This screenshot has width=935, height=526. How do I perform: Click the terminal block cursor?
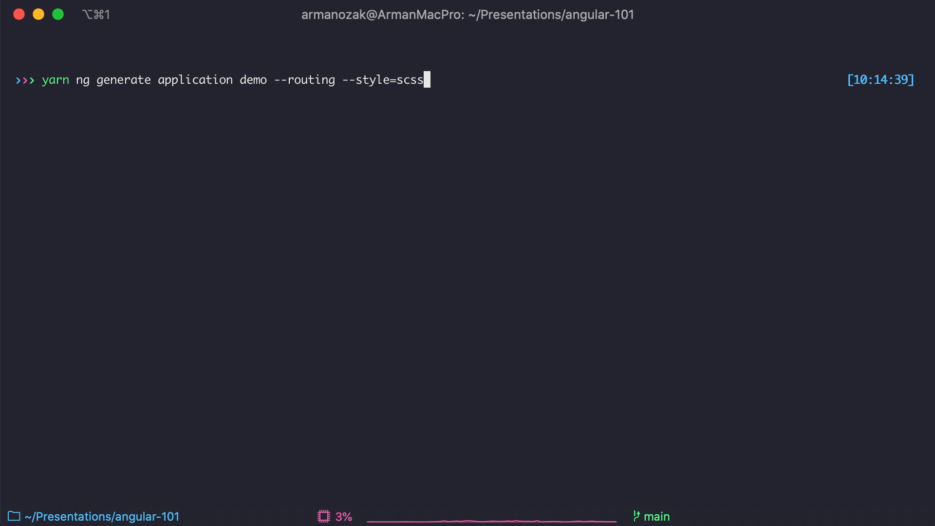click(x=427, y=80)
